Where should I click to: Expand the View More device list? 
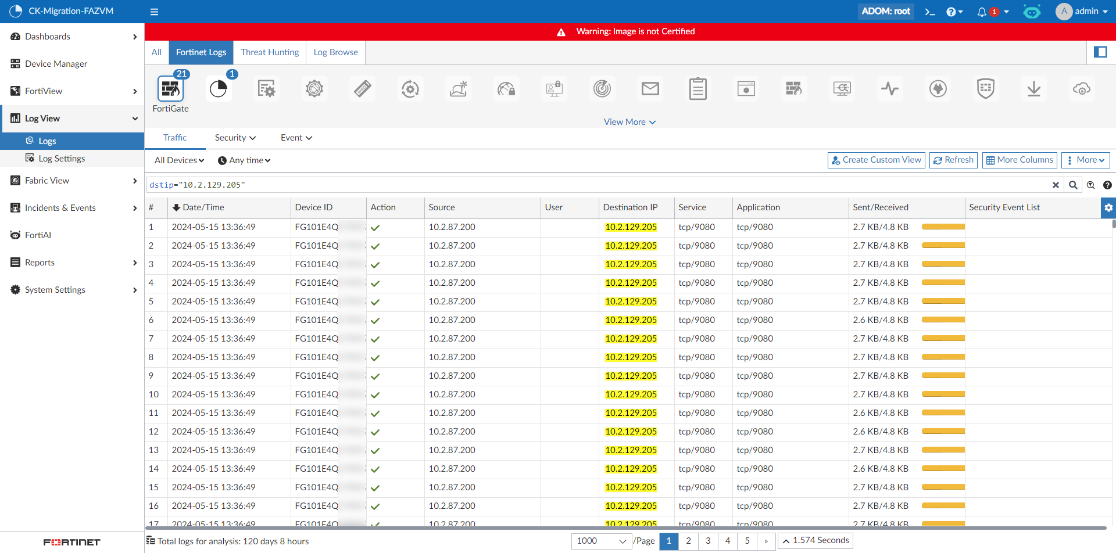click(x=629, y=121)
